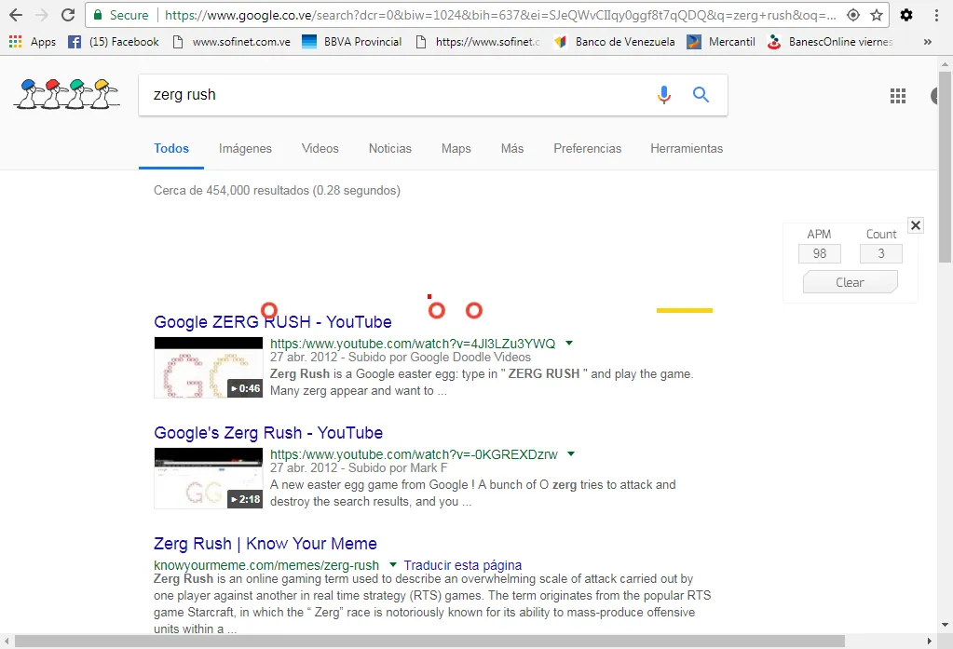Click the rightmost red zerg O
Screen dimensions: 953x649
(474, 310)
